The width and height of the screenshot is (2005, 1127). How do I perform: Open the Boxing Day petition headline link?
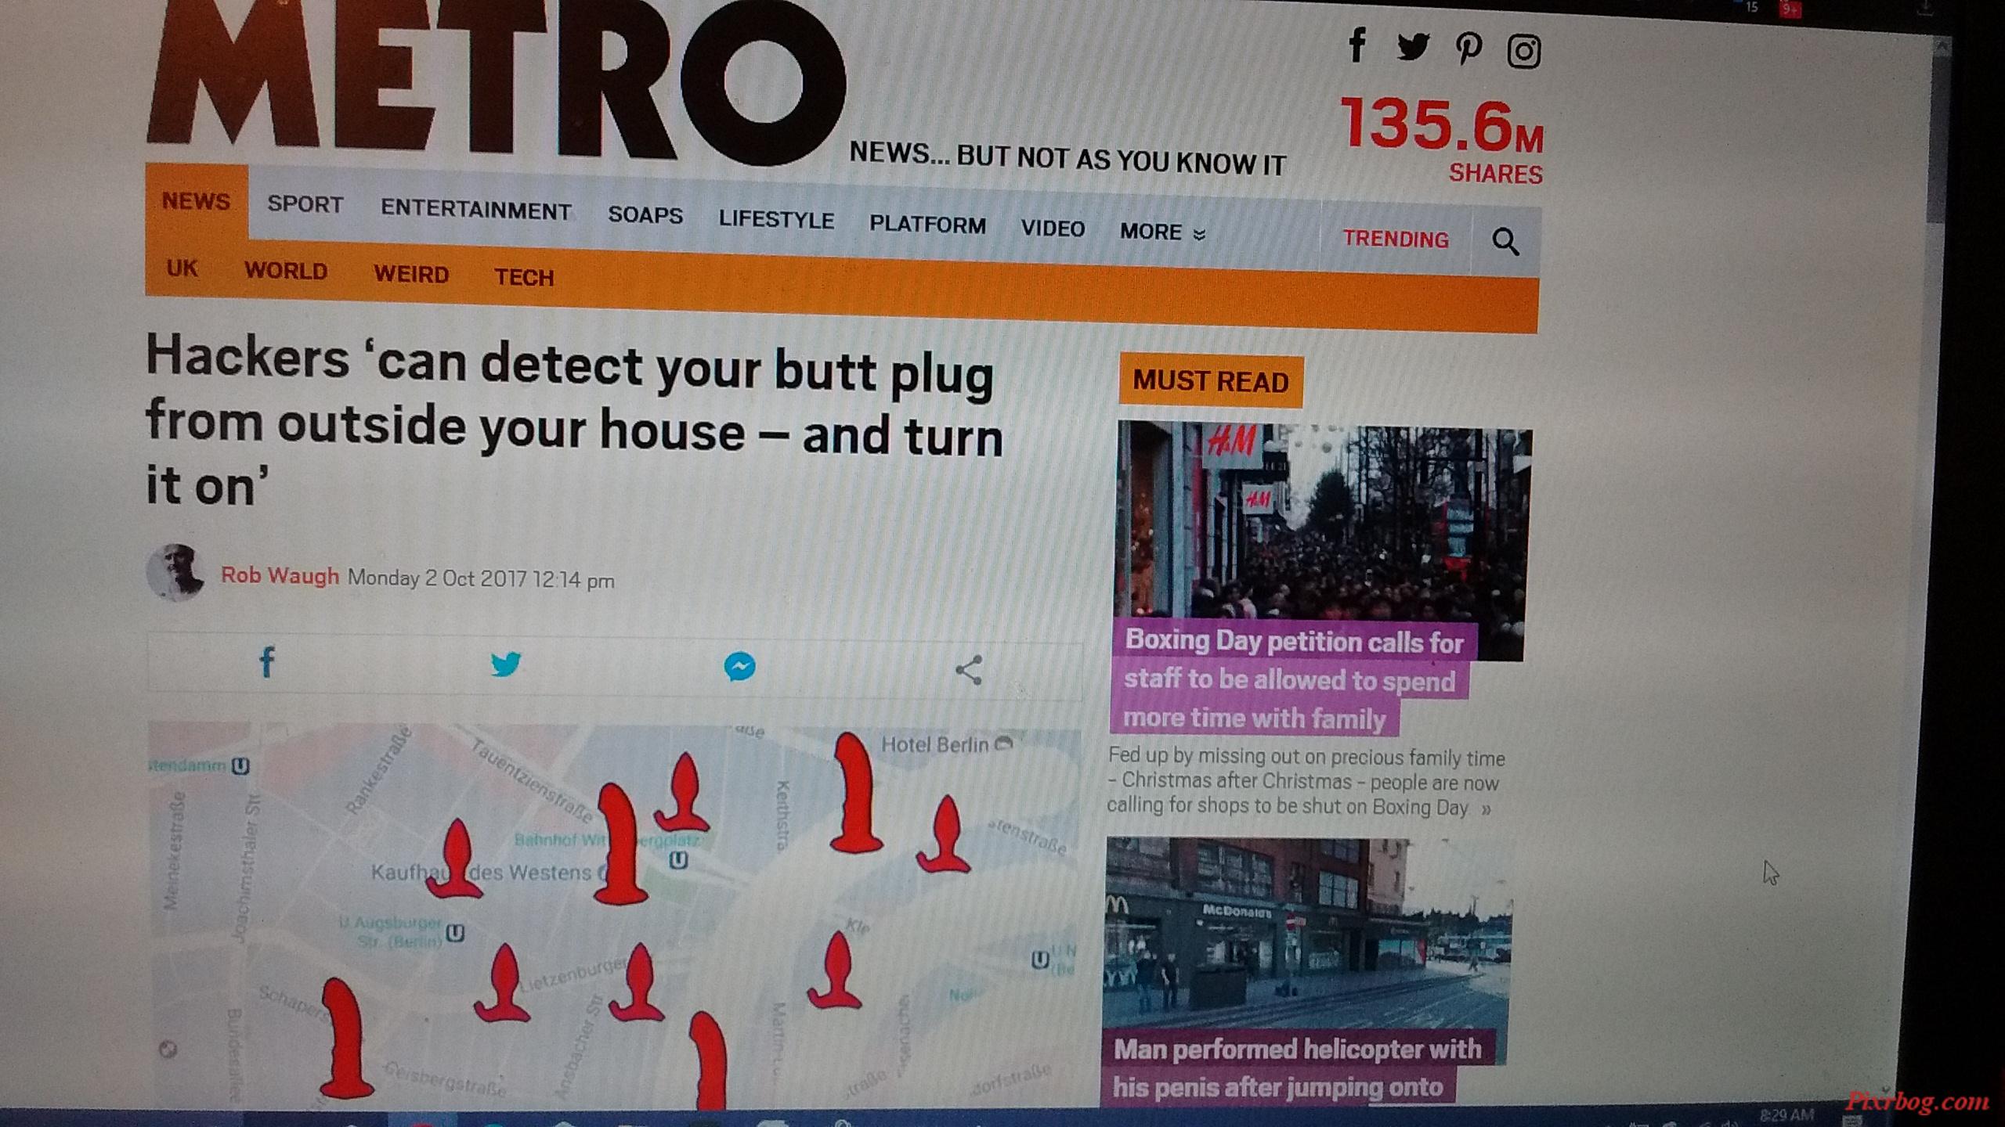tap(1292, 679)
